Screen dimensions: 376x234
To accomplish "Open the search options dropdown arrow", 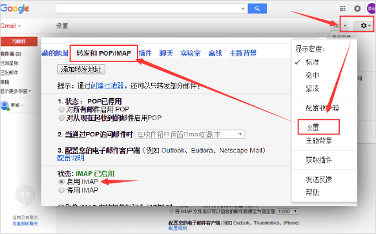I will (x=243, y=8).
